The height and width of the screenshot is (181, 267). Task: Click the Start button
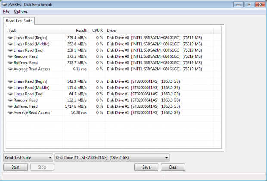click(16, 167)
